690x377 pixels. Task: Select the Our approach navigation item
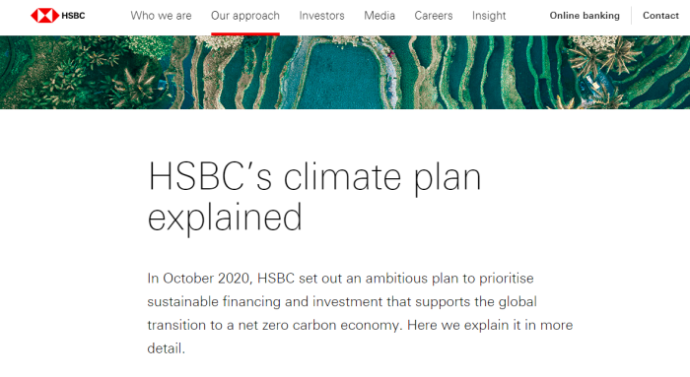point(245,16)
